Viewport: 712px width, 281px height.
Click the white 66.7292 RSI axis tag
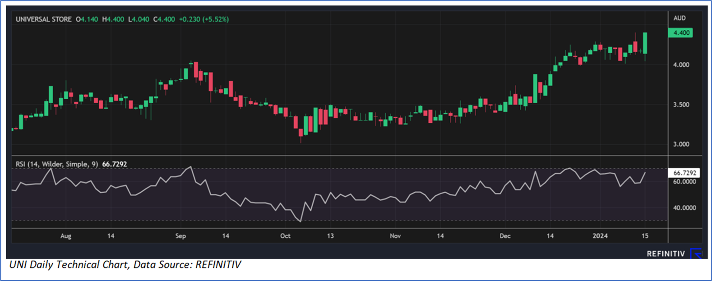tap(684, 173)
